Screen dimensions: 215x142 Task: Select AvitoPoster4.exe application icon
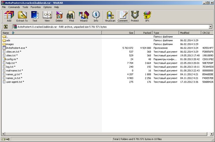(4, 48)
